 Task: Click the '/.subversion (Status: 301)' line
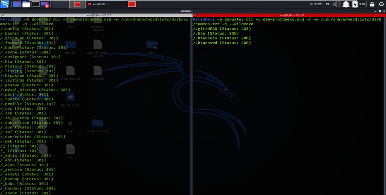[x=32, y=122]
